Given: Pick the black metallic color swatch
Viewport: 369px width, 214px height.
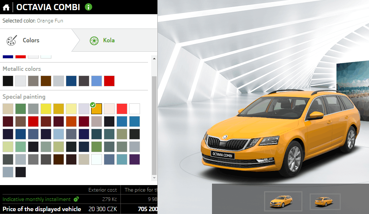Looking at the screenshot, I should coord(8,81).
